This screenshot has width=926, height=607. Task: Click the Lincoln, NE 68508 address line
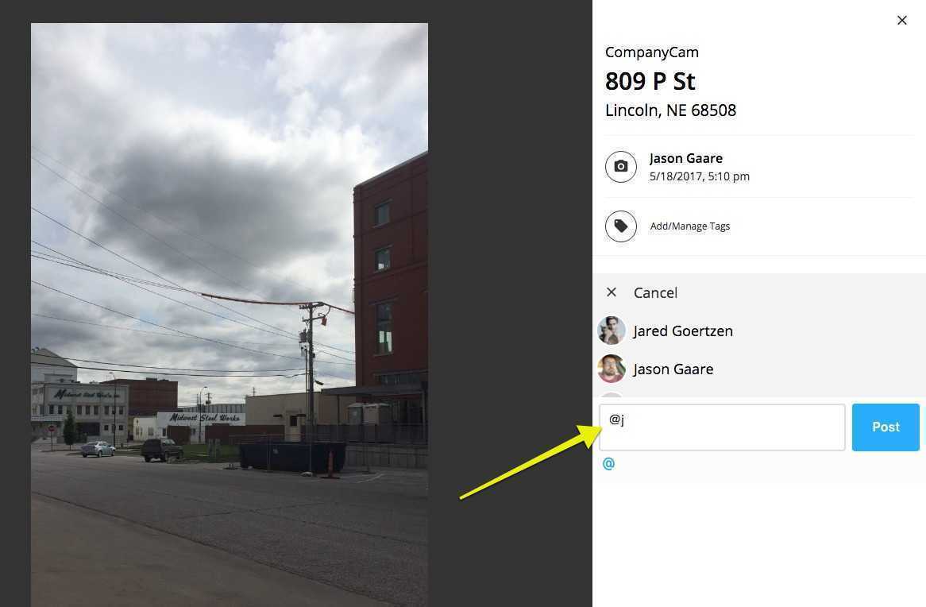tap(670, 110)
